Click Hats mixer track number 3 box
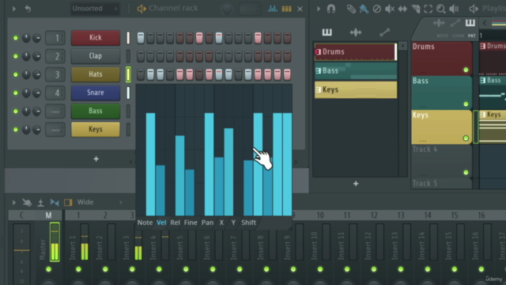 (x=55, y=74)
